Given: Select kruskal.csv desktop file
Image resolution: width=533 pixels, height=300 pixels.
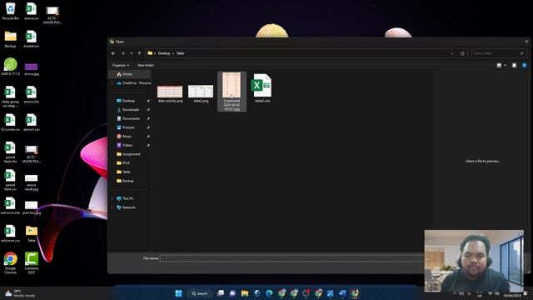Looking at the screenshot, I should (32, 39).
